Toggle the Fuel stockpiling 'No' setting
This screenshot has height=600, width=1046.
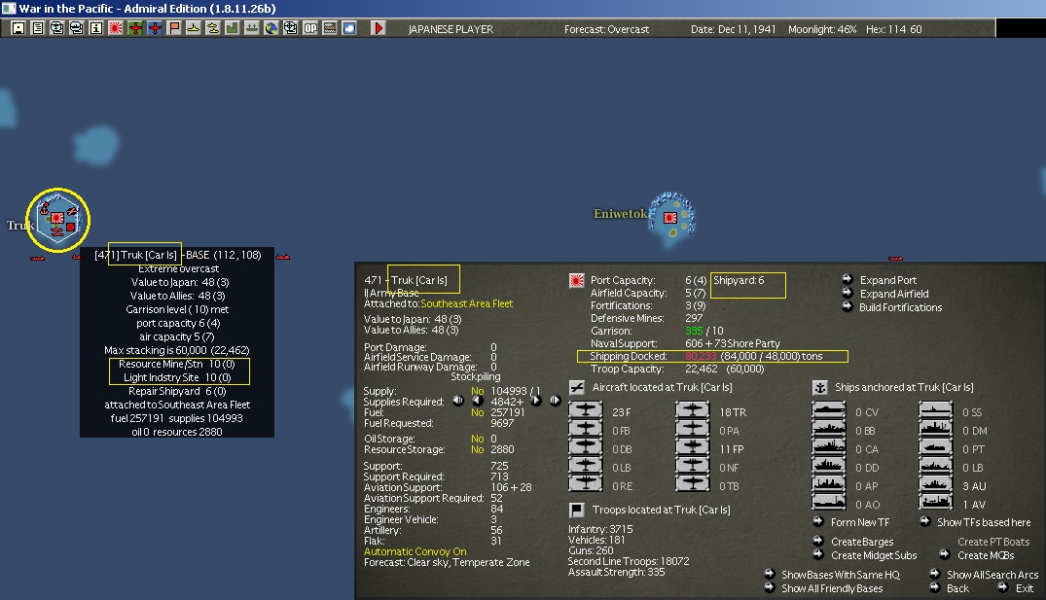[x=477, y=412]
